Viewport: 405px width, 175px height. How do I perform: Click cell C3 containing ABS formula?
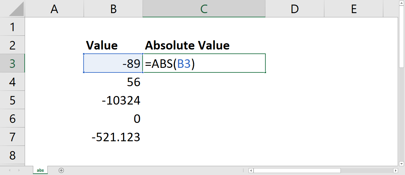[x=204, y=63]
